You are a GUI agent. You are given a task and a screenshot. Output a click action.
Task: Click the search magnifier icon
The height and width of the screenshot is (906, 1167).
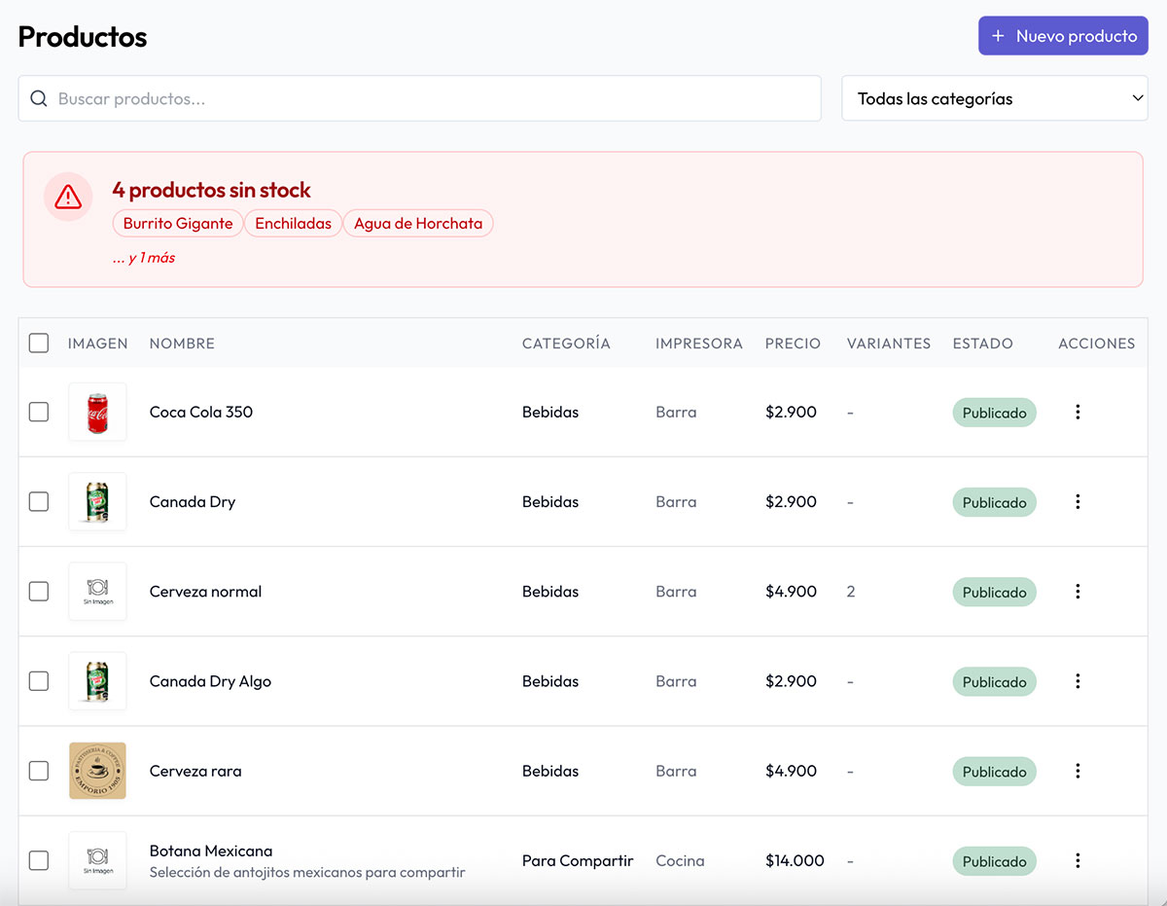point(39,99)
